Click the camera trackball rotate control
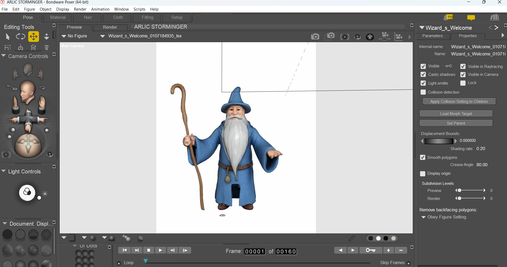Screen dimensions: 507x267 tap(28, 145)
